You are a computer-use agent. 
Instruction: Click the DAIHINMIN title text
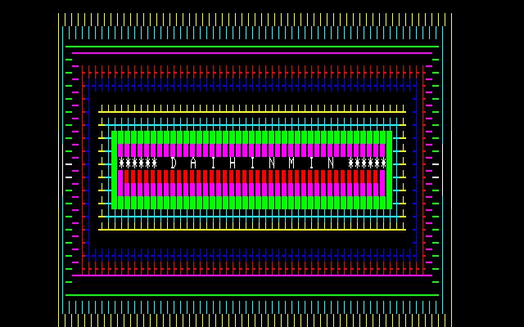coord(252,163)
